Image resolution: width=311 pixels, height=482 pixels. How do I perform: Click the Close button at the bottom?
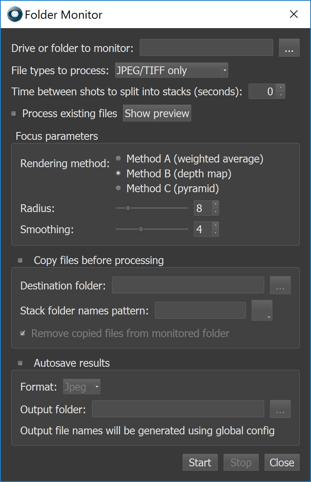(x=282, y=462)
